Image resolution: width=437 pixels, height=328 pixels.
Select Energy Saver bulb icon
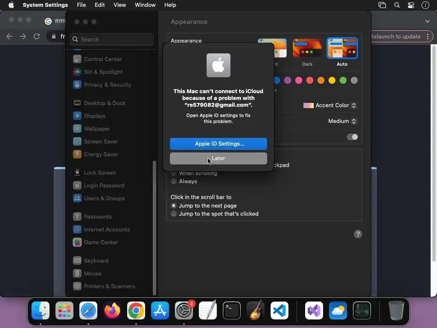[x=77, y=155]
